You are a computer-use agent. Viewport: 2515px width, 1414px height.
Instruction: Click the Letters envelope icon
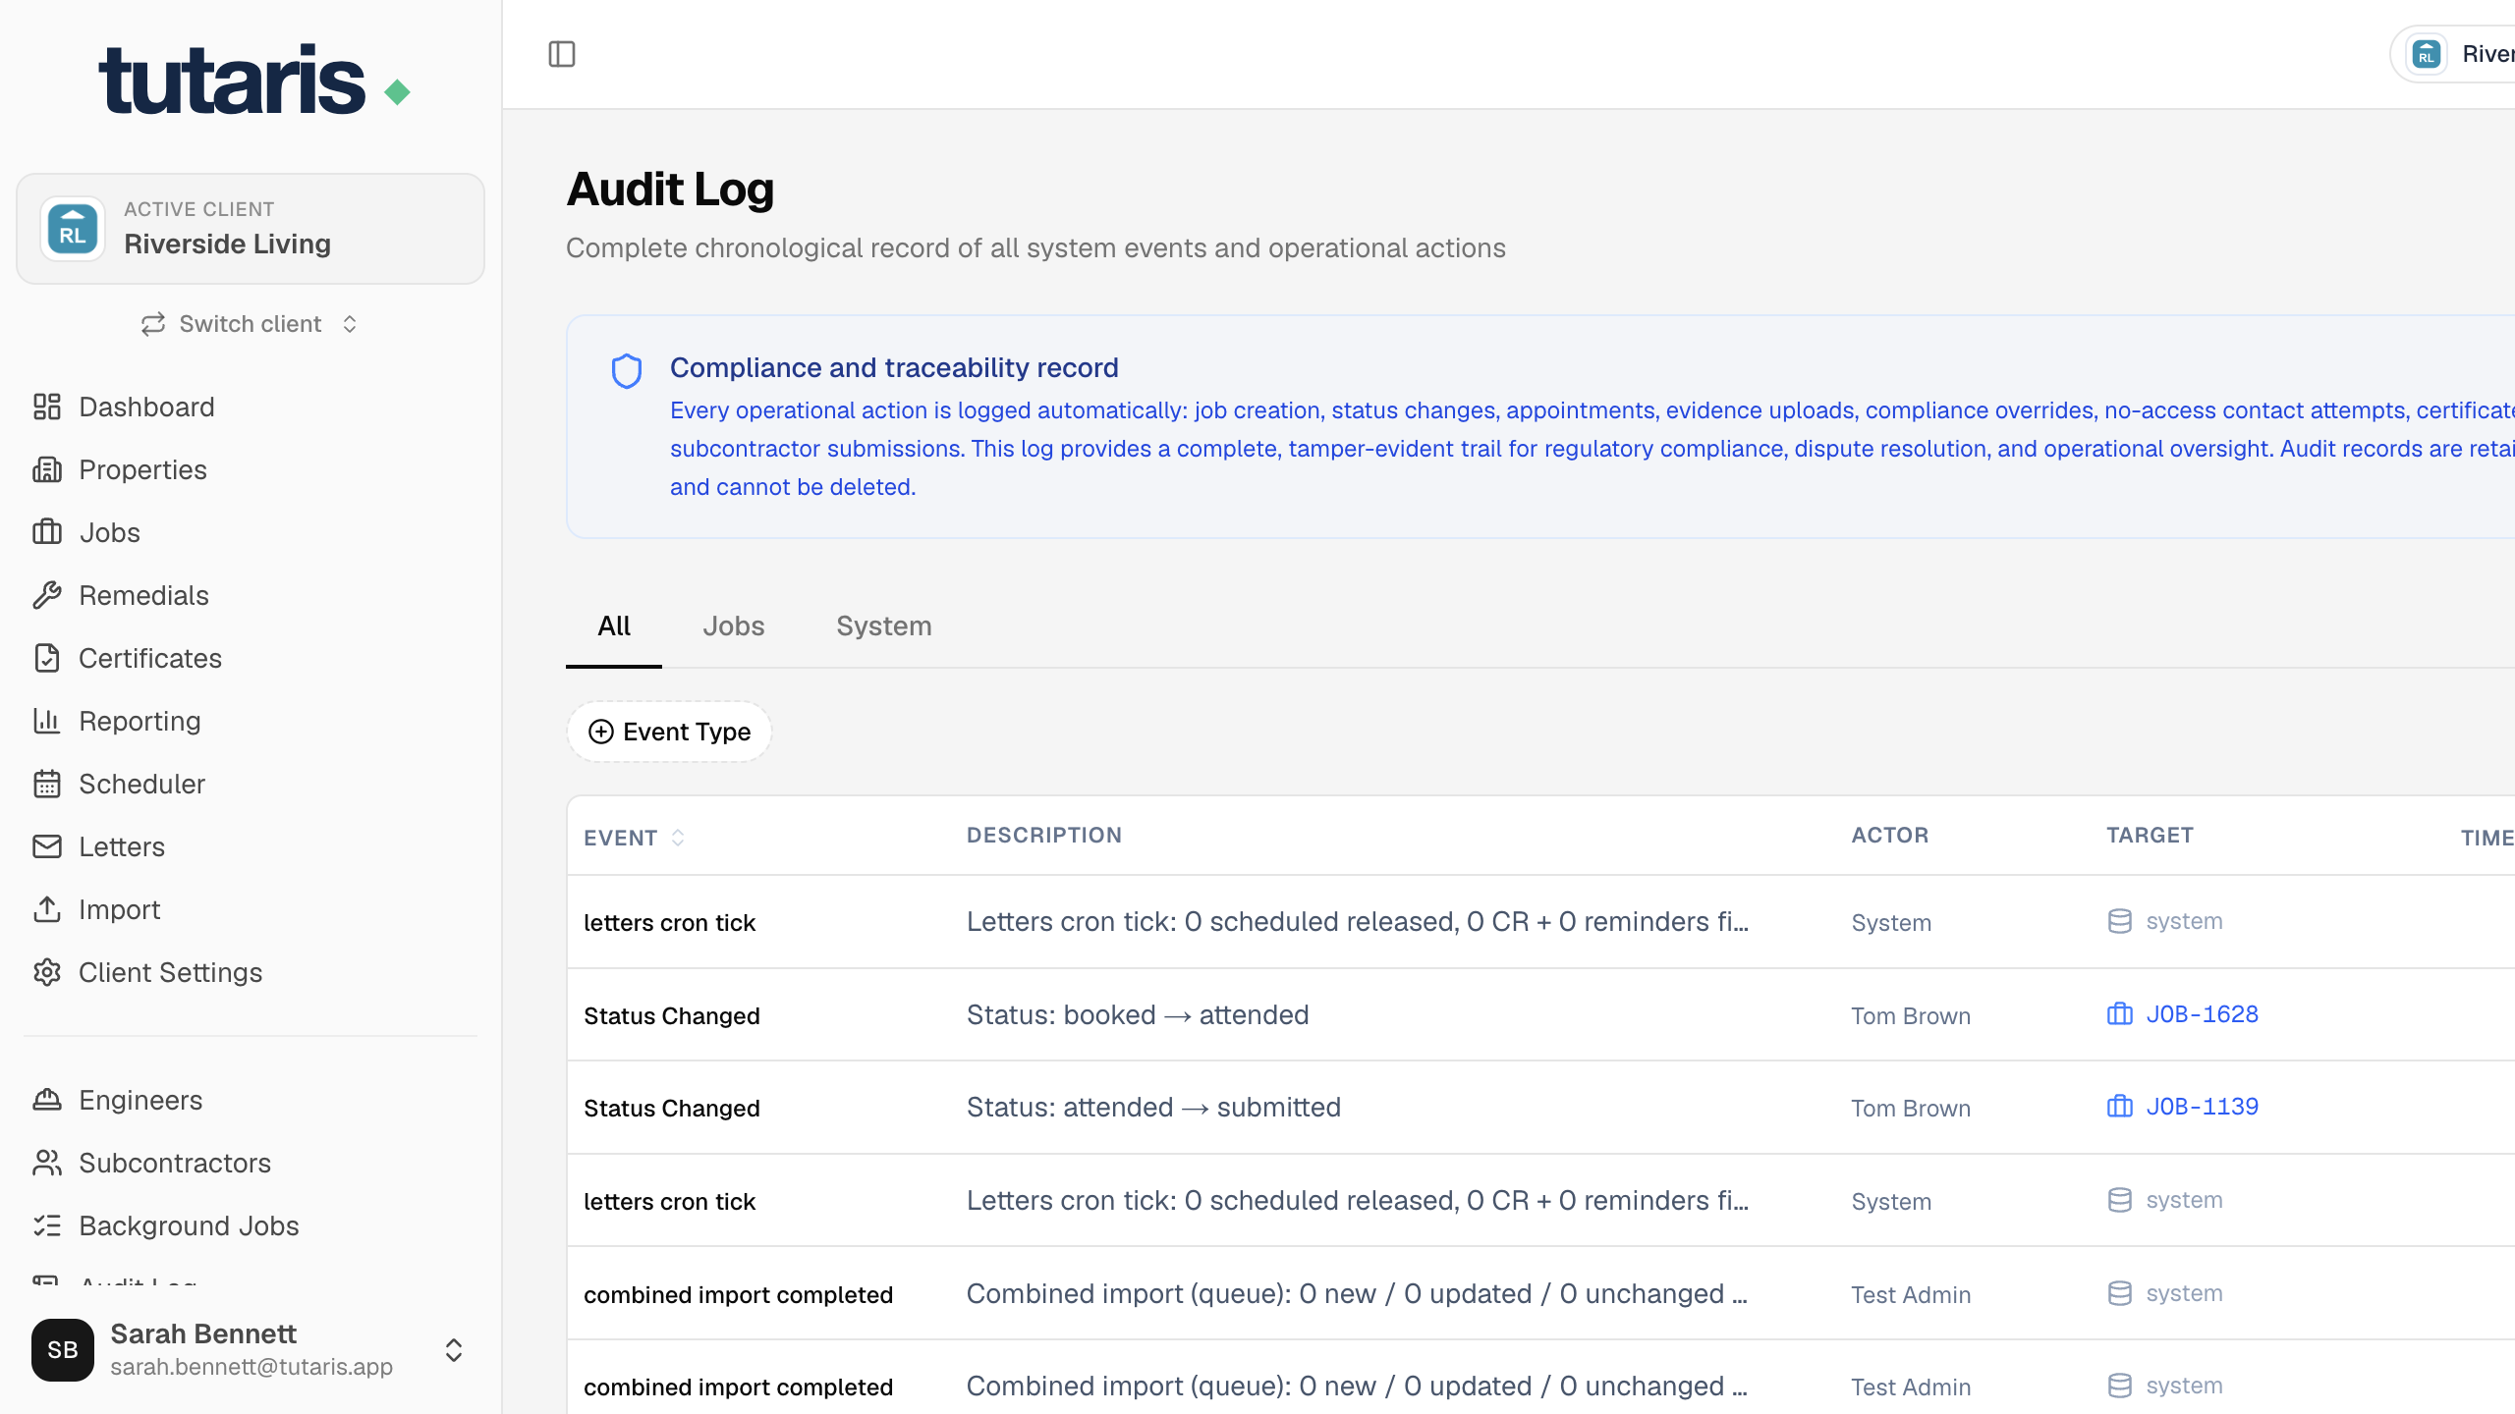[x=47, y=846]
